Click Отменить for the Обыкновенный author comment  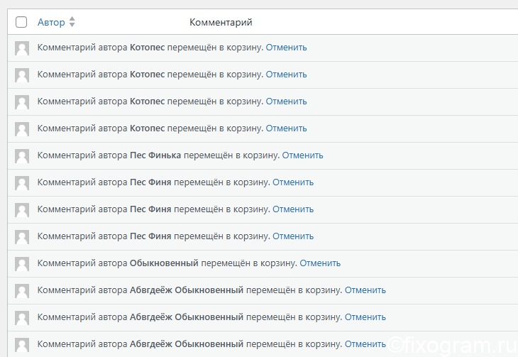(320, 263)
